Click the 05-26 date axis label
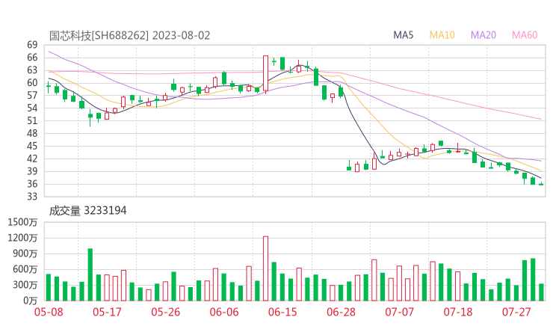This screenshot has width=553, height=329. click(x=165, y=312)
